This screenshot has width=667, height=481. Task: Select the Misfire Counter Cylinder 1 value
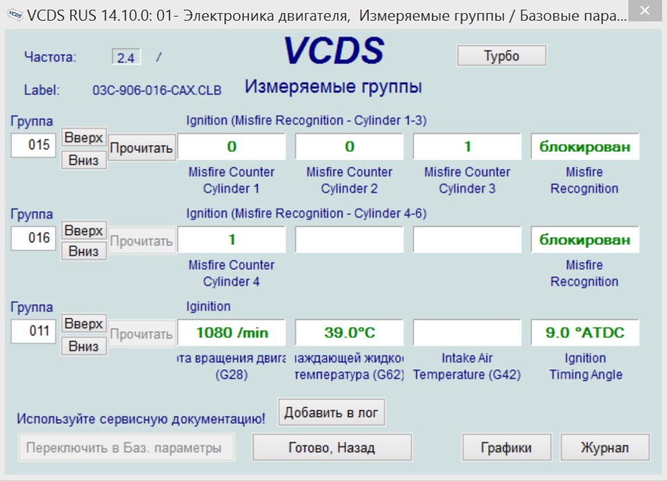coord(231,147)
